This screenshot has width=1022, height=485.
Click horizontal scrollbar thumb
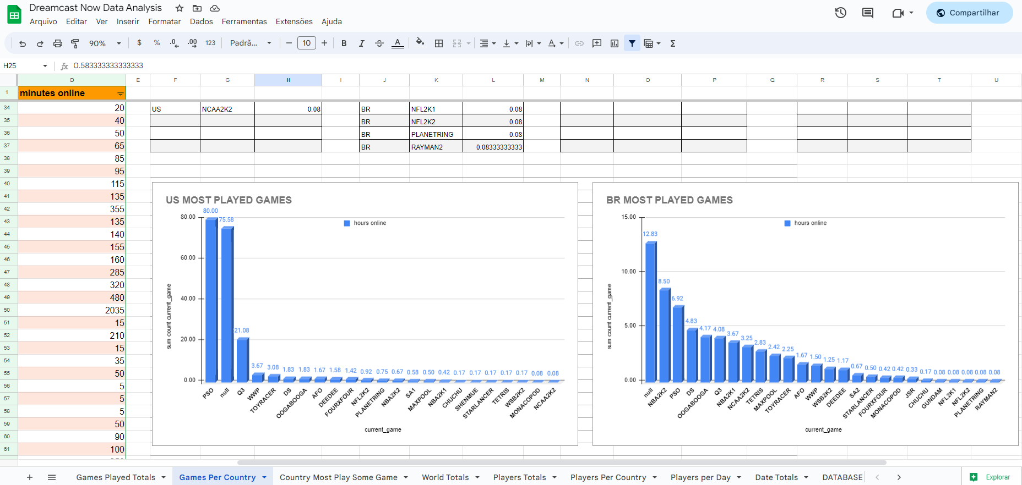[x=562, y=462]
